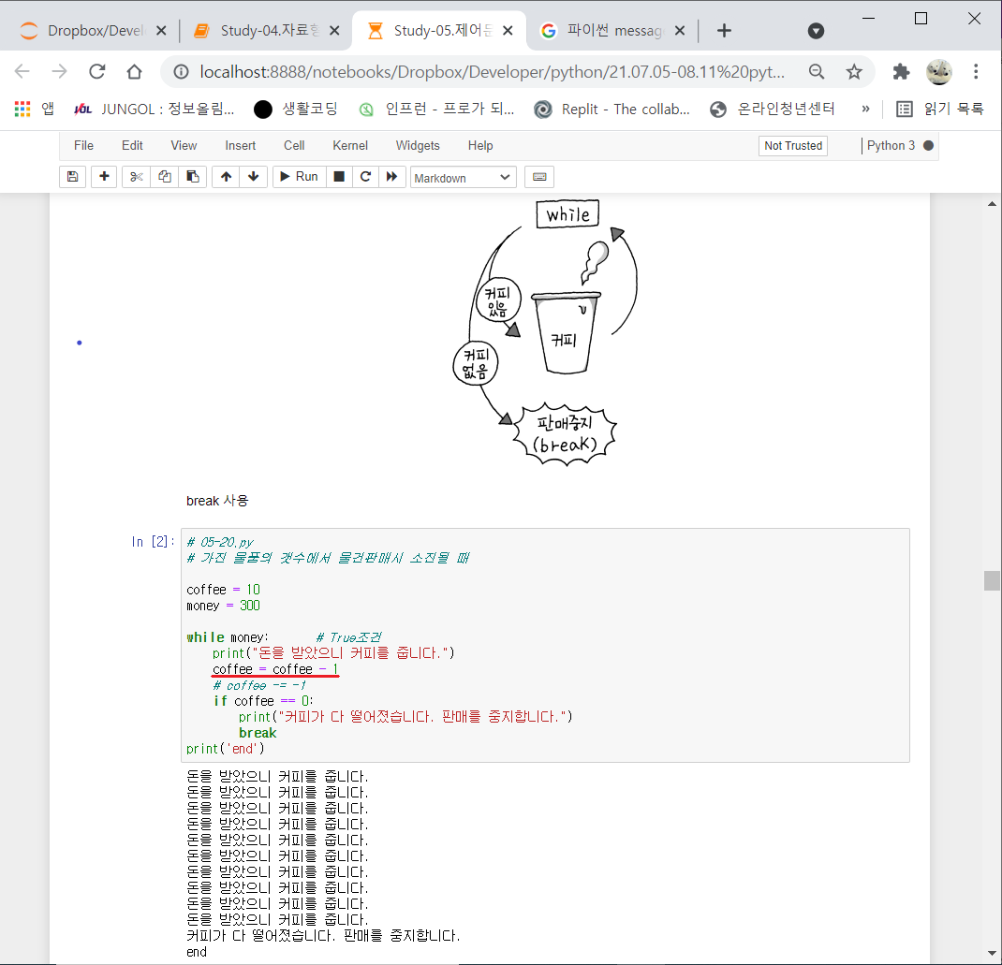Open the tab search dropdown arrow

816,31
